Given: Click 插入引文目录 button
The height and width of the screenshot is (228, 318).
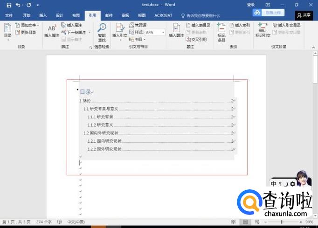Looking at the screenshot, I should coord(287,25).
